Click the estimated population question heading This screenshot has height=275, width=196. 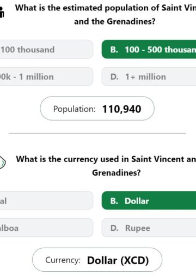(106, 15)
